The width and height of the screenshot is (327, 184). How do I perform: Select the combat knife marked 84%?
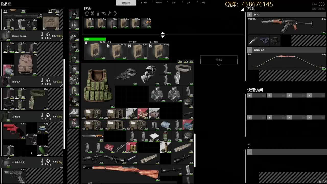pyautogui.click(x=93, y=136)
